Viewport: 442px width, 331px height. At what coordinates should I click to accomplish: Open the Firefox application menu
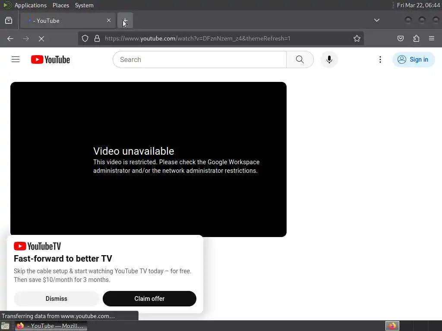pos(432,38)
